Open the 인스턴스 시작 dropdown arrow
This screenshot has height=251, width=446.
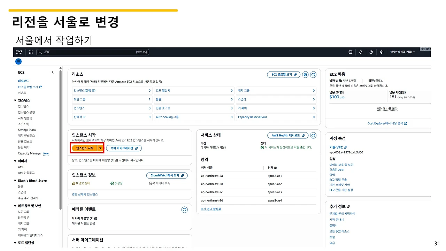coord(100,148)
